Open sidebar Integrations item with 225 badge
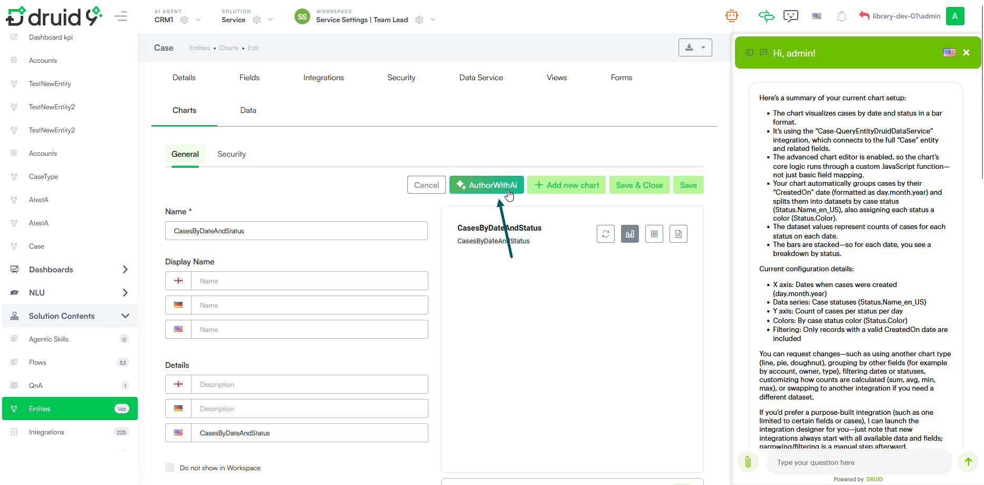984x485 pixels. pos(70,432)
